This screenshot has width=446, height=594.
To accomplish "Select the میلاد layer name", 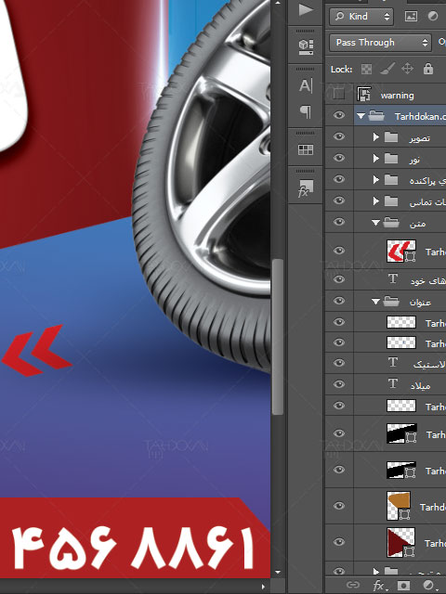I will click(x=420, y=386).
